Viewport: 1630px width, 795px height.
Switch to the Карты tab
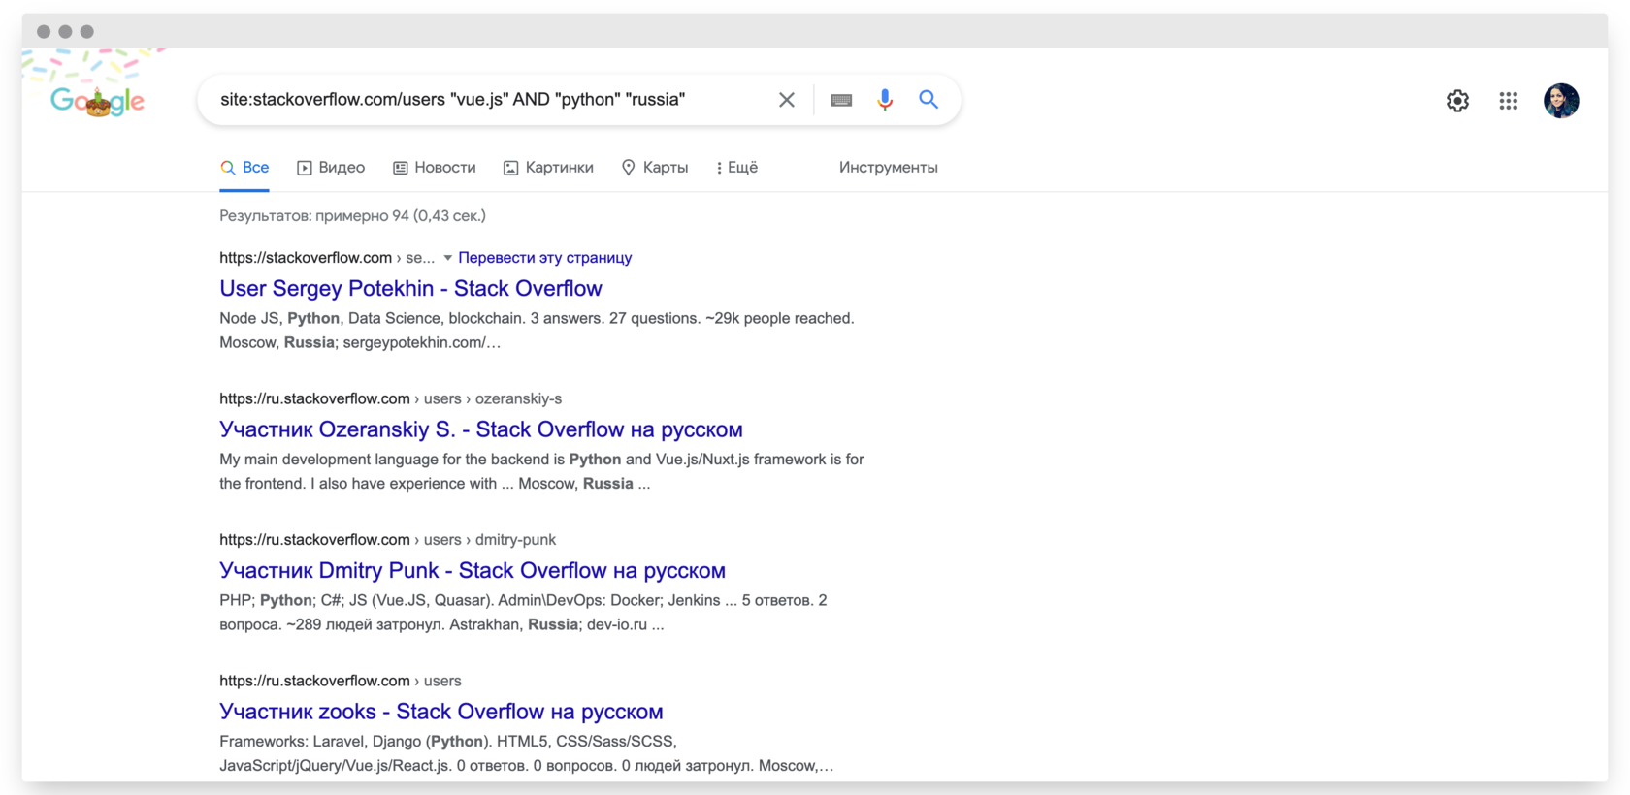click(655, 168)
